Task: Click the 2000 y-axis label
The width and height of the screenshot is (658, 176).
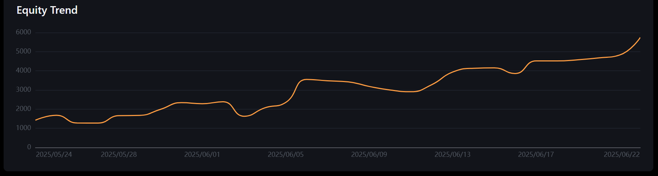Action: click(x=23, y=109)
